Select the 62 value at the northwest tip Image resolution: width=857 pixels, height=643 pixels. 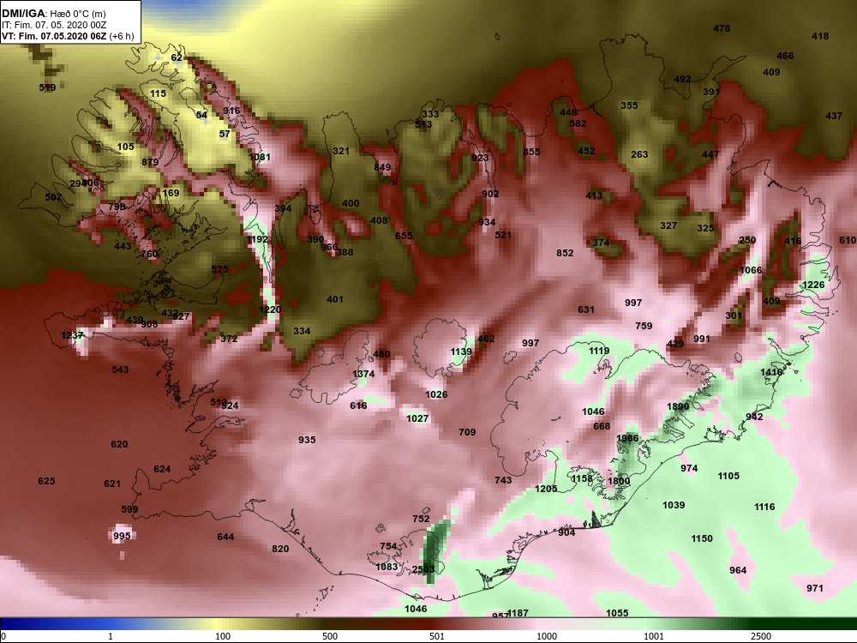[177, 57]
